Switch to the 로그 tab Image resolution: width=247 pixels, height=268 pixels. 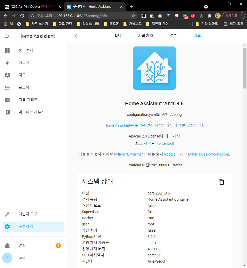pyautogui.click(x=173, y=36)
